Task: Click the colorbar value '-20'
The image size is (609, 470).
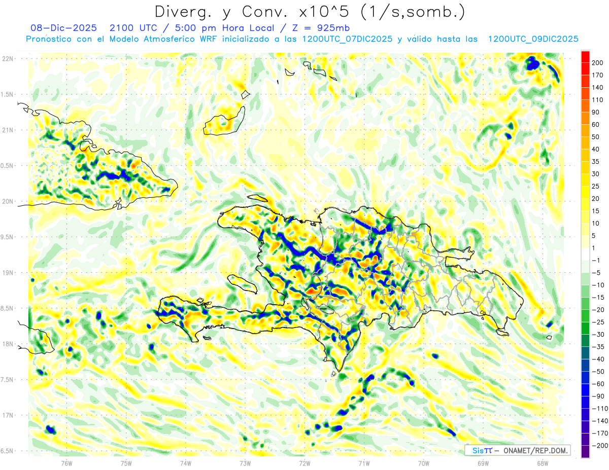Action: [x=597, y=310]
